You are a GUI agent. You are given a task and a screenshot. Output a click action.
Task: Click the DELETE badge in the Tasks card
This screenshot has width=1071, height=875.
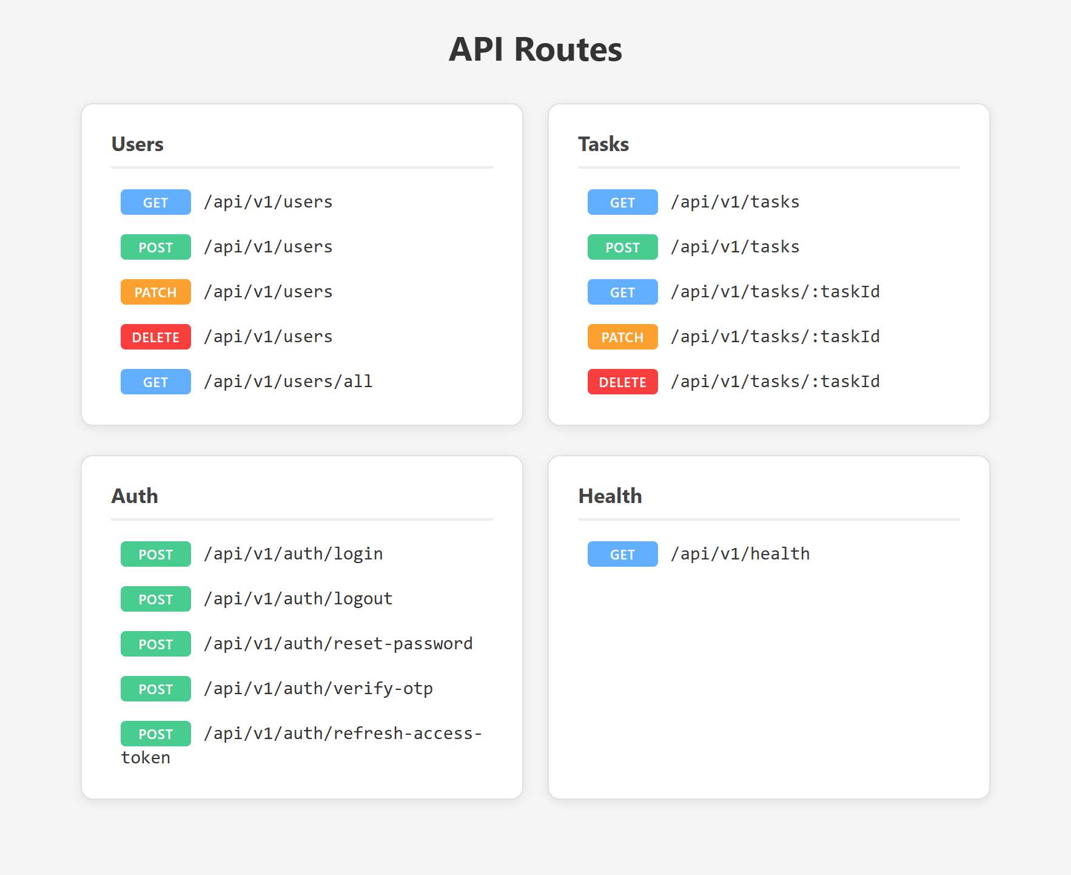pos(623,382)
